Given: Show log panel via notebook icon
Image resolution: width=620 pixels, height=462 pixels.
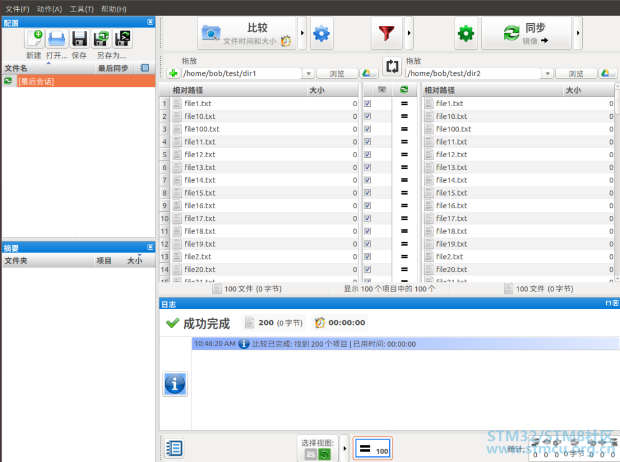Looking at the screenshot, I should pyautogui.click(x=173, y=448).
